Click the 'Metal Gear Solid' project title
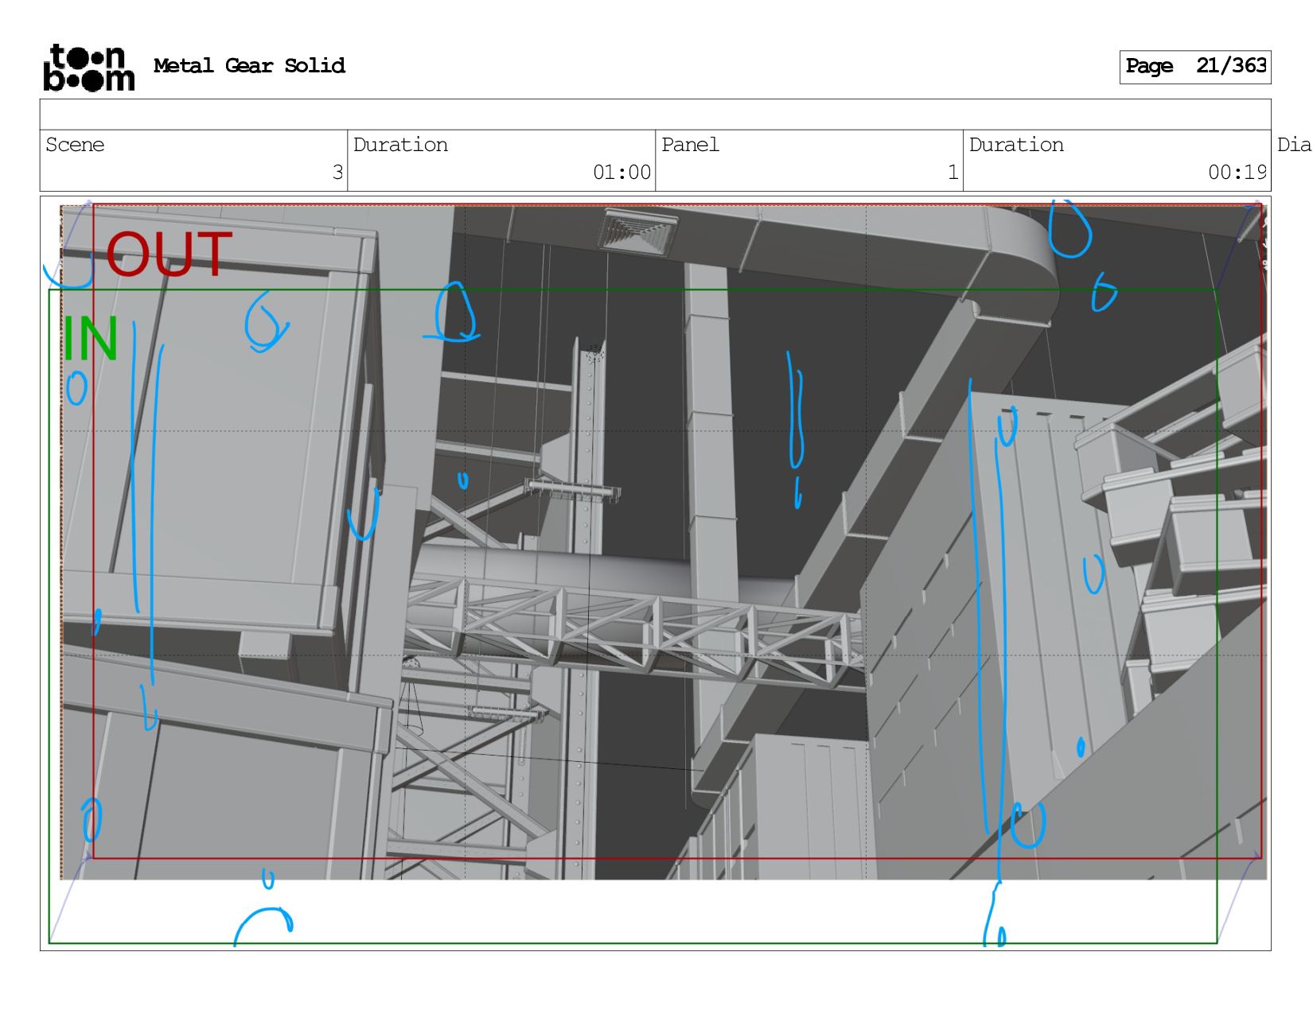The height and width of the screenshot is (1014, 1313). tap(249, 66)
